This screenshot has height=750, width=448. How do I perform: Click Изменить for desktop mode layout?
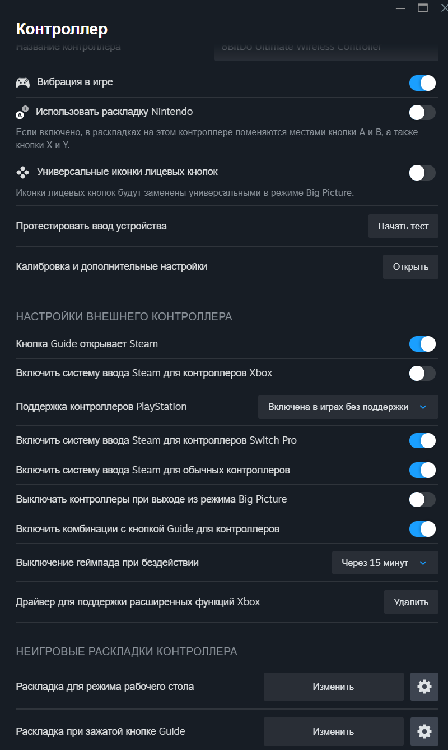pos(334,687)
